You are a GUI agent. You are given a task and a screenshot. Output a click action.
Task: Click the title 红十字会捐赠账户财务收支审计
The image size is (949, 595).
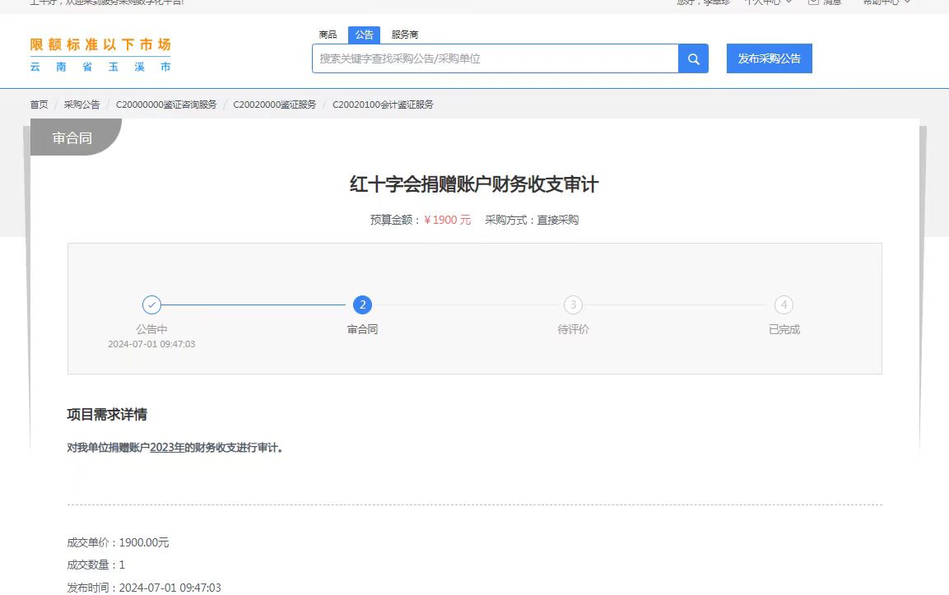474,184
